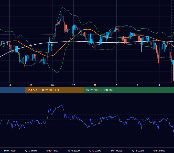Click the 4/10 20:00 date label
The width and height of the screenshot is (174, 153).
click(x=74, y=150)
